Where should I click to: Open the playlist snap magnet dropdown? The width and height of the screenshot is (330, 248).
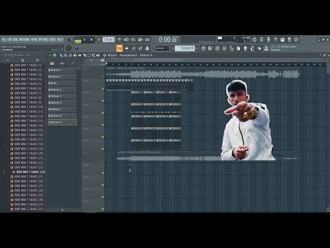click(54, 55)
